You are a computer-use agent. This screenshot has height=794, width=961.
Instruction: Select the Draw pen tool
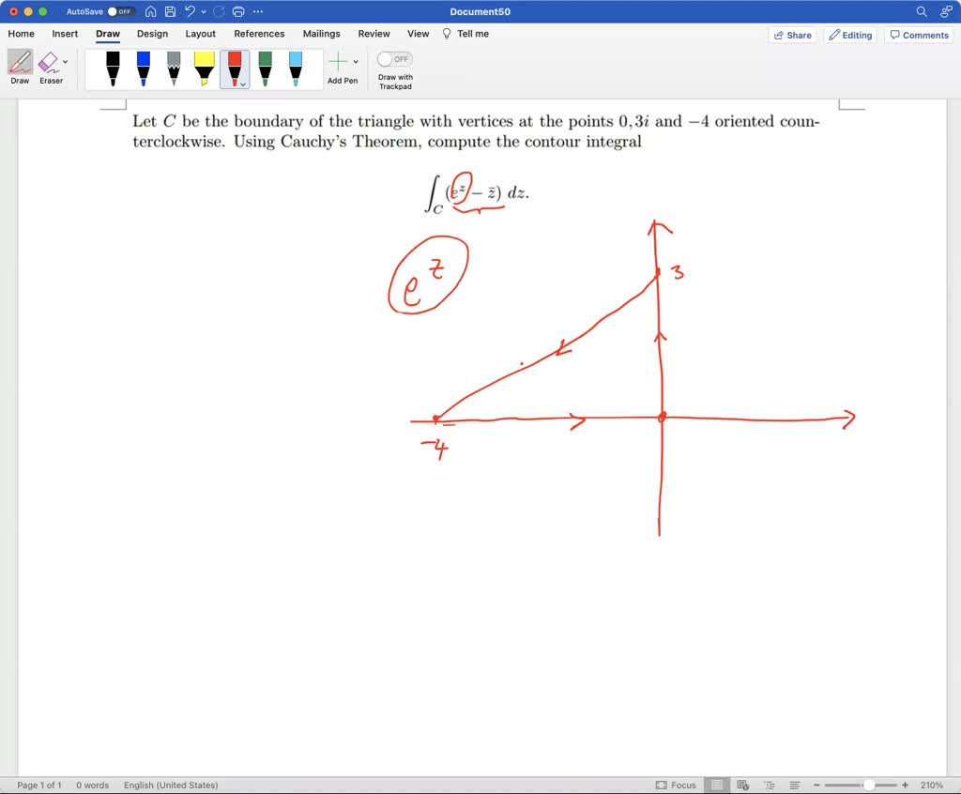pyautogui.click(x=20, y=64)
